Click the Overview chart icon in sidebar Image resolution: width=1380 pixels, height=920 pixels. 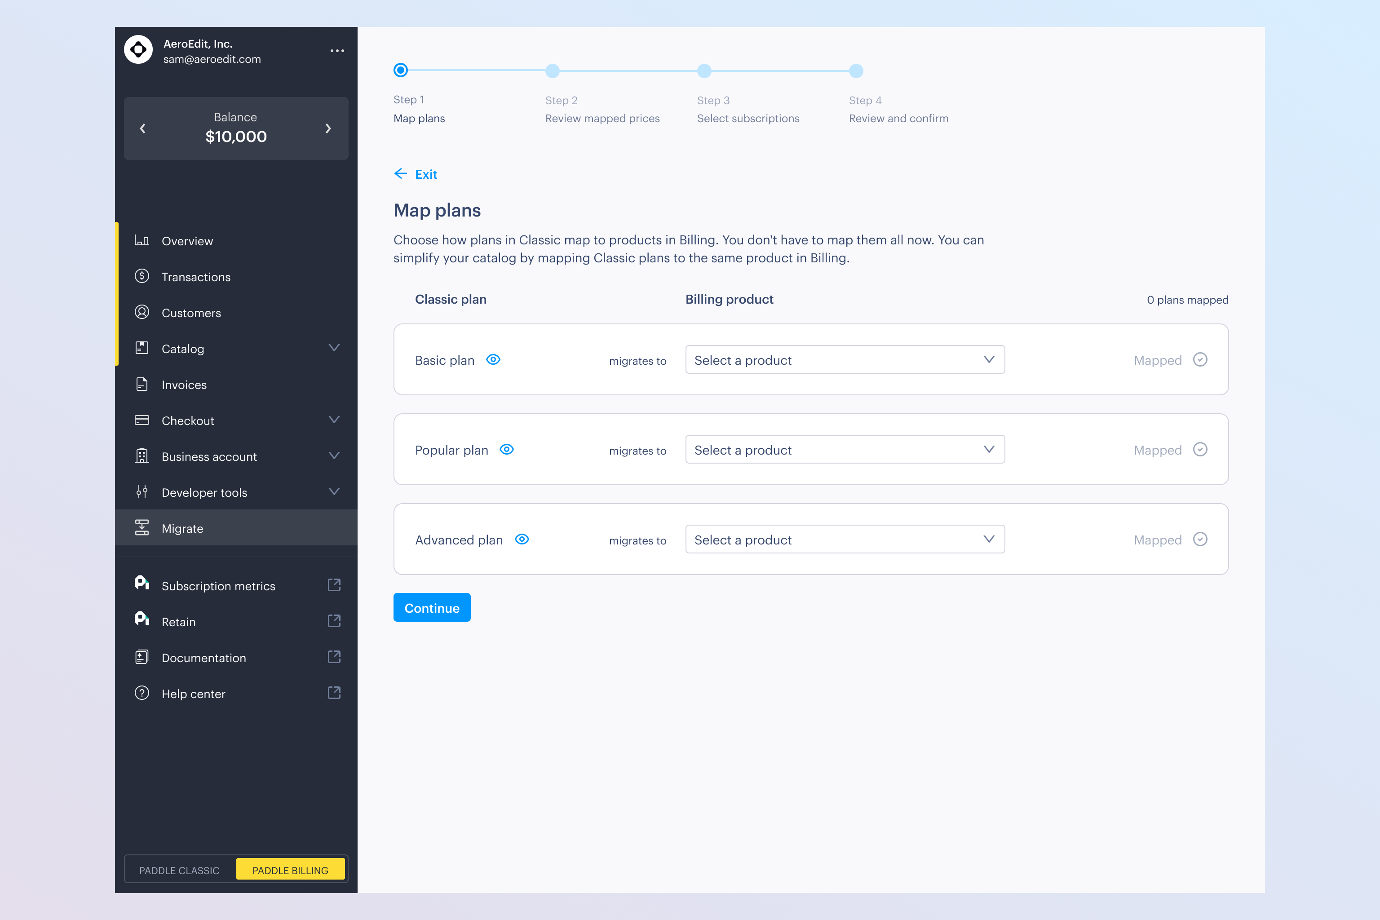(142, 241)
